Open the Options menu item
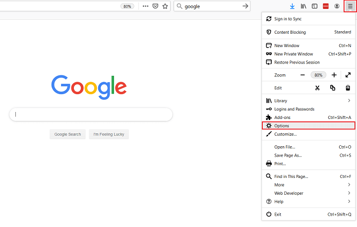Viewport: 357px width, 227px height. click(x=308, y=126)
